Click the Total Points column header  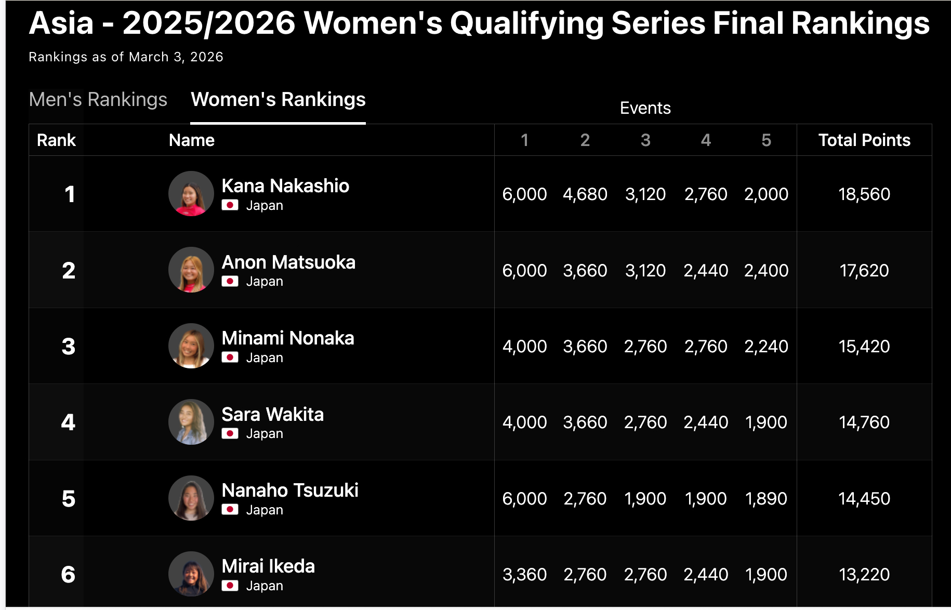(864, 140)
